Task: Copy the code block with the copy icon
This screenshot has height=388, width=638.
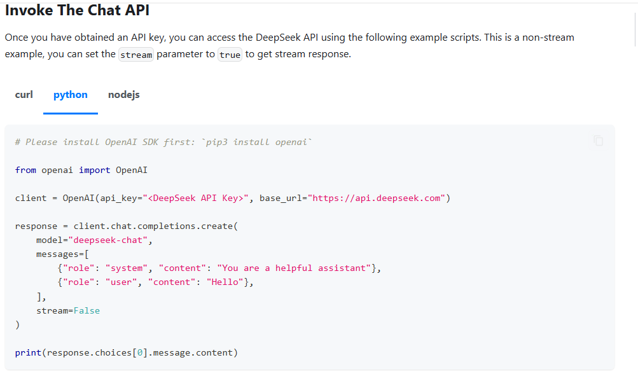Action: click(598, 141)
